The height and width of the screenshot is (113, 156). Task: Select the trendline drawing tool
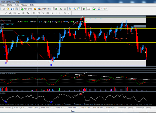point(6,13)
